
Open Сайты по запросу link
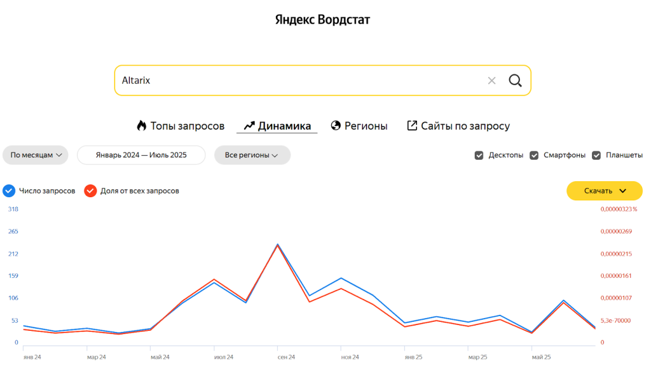click(x=465, y=126)
